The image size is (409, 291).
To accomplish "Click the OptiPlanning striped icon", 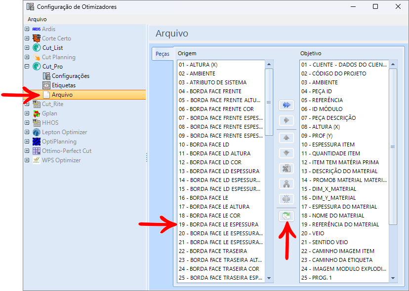I will point(37,142).
